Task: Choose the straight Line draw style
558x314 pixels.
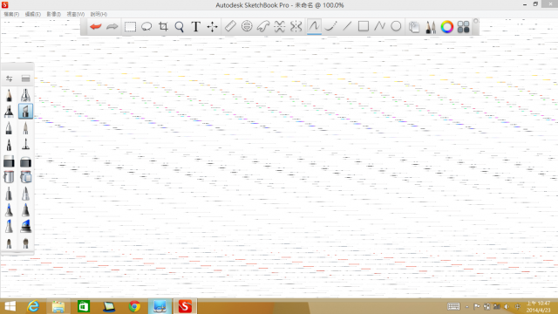Action: pyautogui.click(x=347, y=26)
